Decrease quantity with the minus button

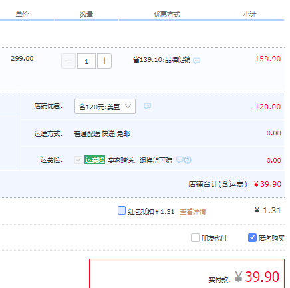(69, 61)
